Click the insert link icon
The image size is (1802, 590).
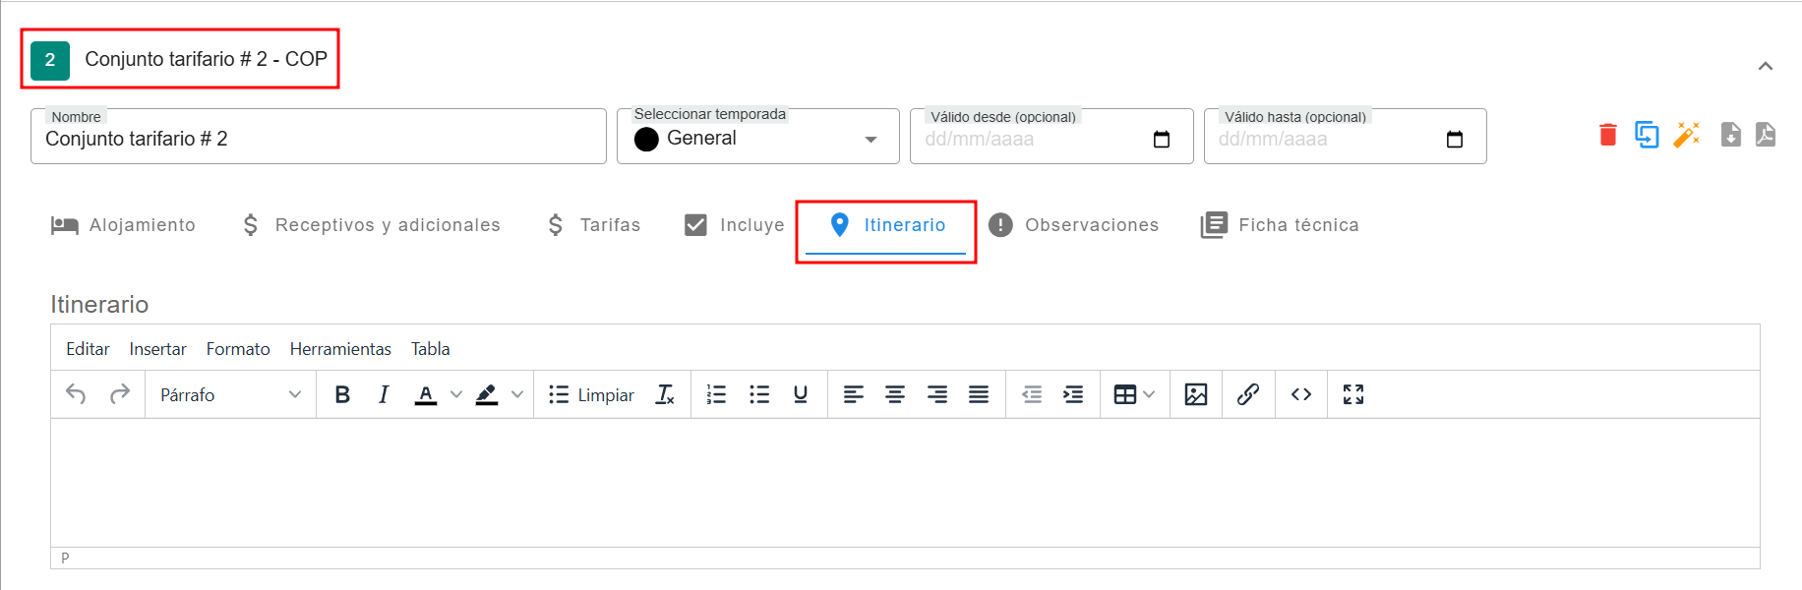pos(1247,394)
